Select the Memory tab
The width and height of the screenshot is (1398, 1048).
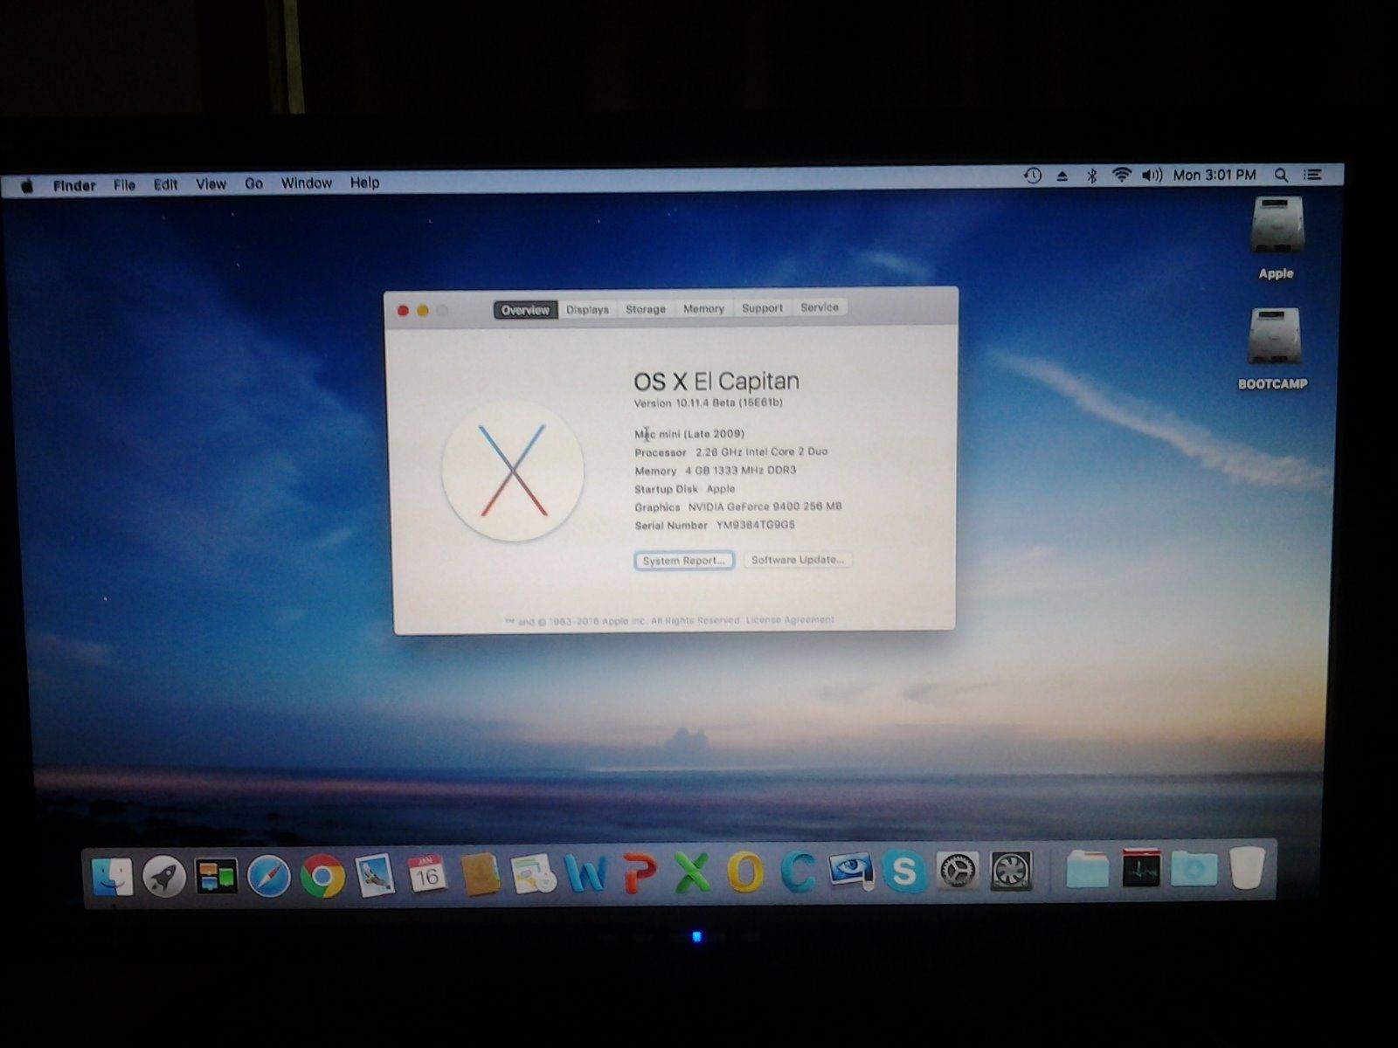703,309
